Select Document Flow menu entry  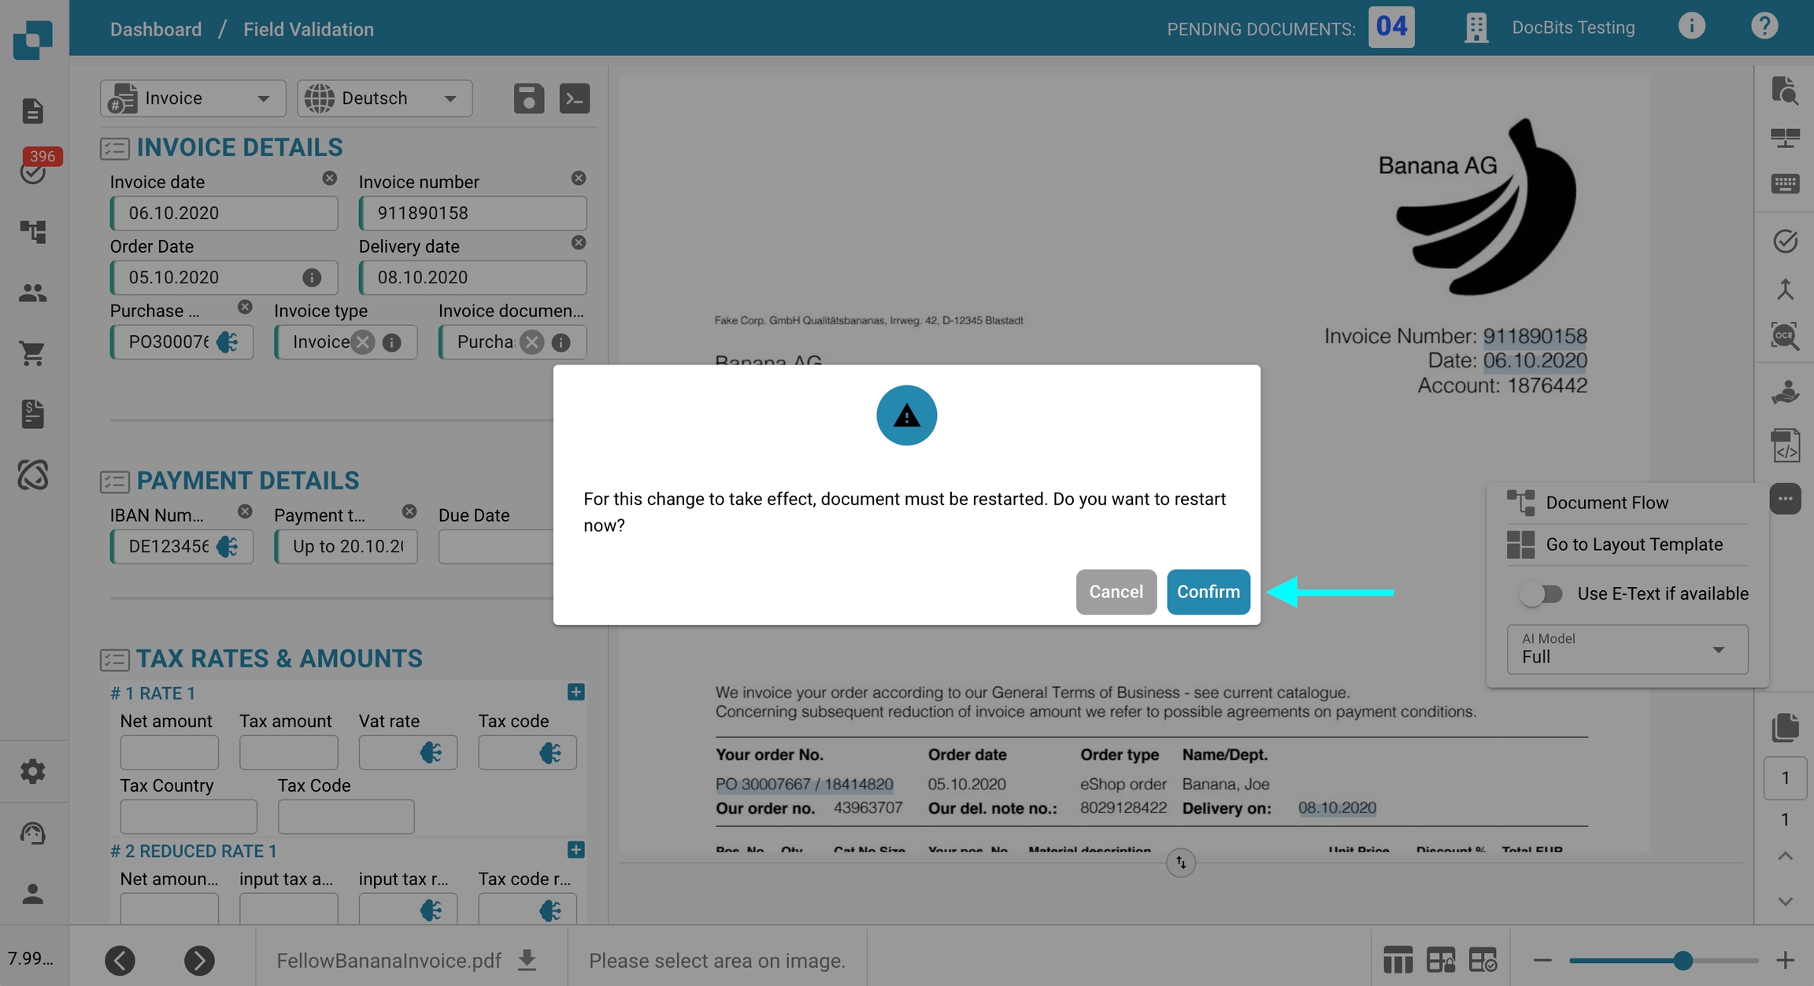1606,502
